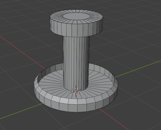Image resolution: width=161 pixels, height=130 pixels.
Task: Click empty grid space in the top-right corner
Action: [x=142, y=15]
